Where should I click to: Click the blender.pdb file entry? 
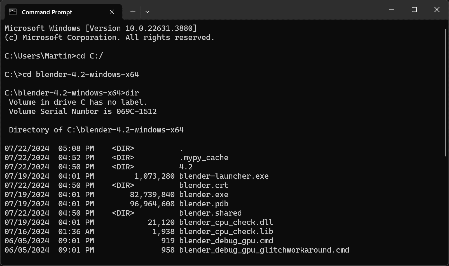coord(204,204)
